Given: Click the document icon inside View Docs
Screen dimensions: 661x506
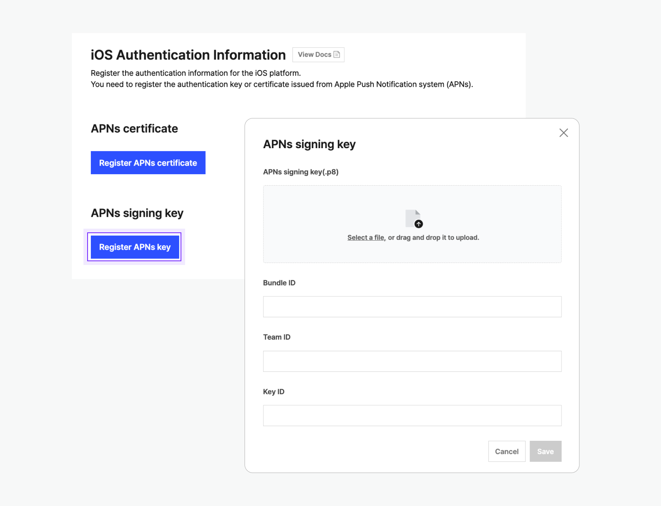Looking at the screenshot, I should coord(337,54).
